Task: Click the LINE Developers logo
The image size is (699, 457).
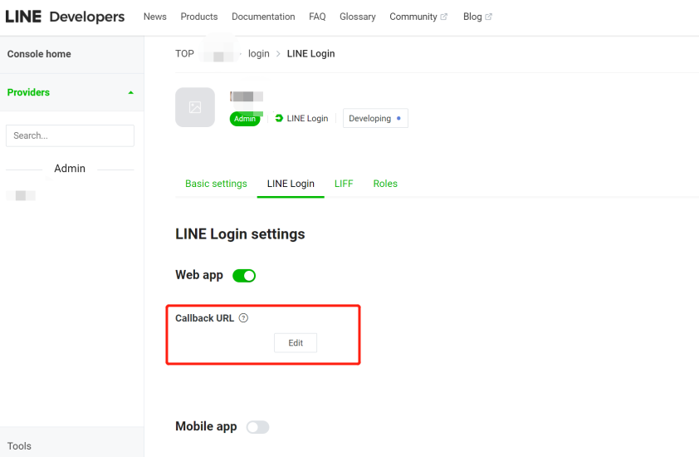Action: (x=65, y=17)
